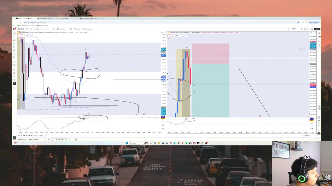Expand the Reproducción dropdown arrow
The width and height of the screenshot is (332, 186).
pyautogui.click(x=94, y=29)
